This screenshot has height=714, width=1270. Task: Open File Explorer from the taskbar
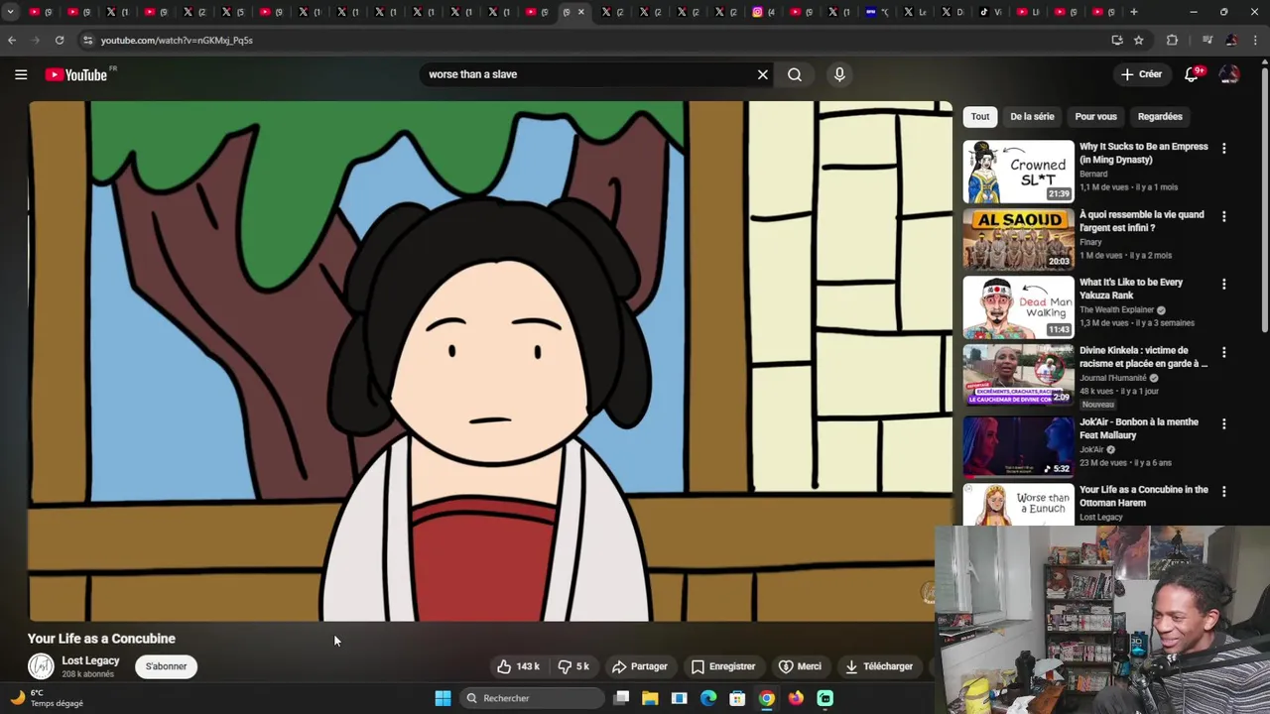[x=650, y=698]
